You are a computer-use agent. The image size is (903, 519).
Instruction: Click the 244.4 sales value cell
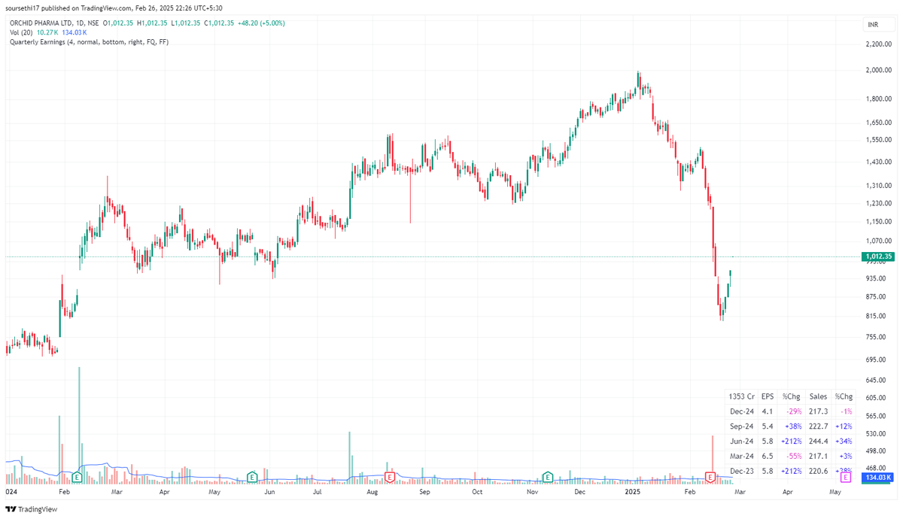tap(818, 441)
